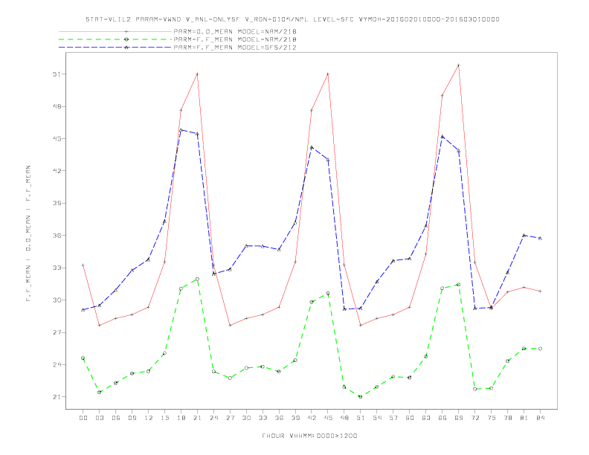589x455 pixels.
Task: Click x-axis forecast hour label 30
Action: tap(246, 418)
